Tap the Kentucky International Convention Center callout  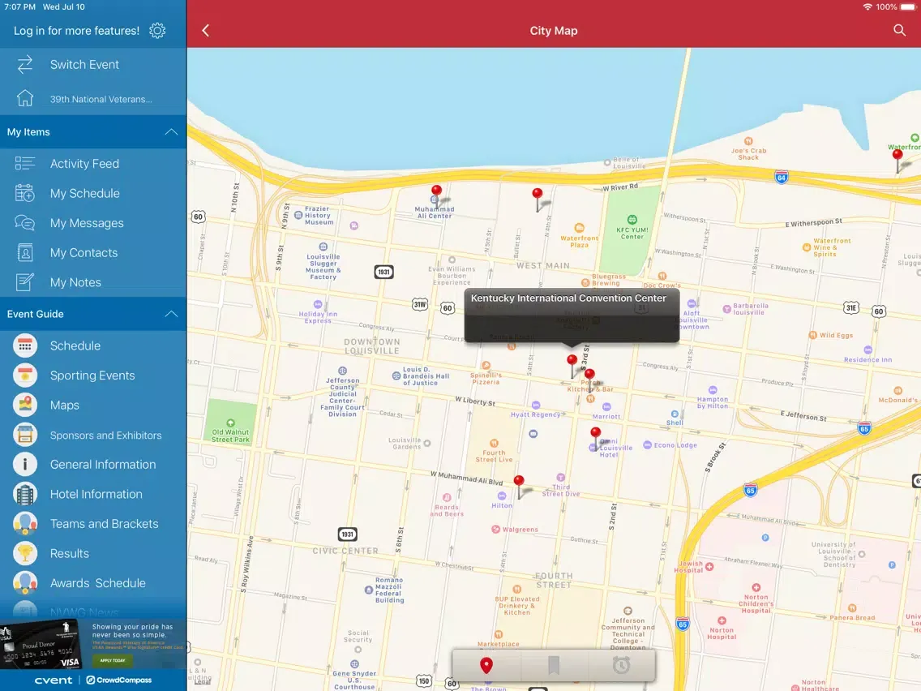572,315
